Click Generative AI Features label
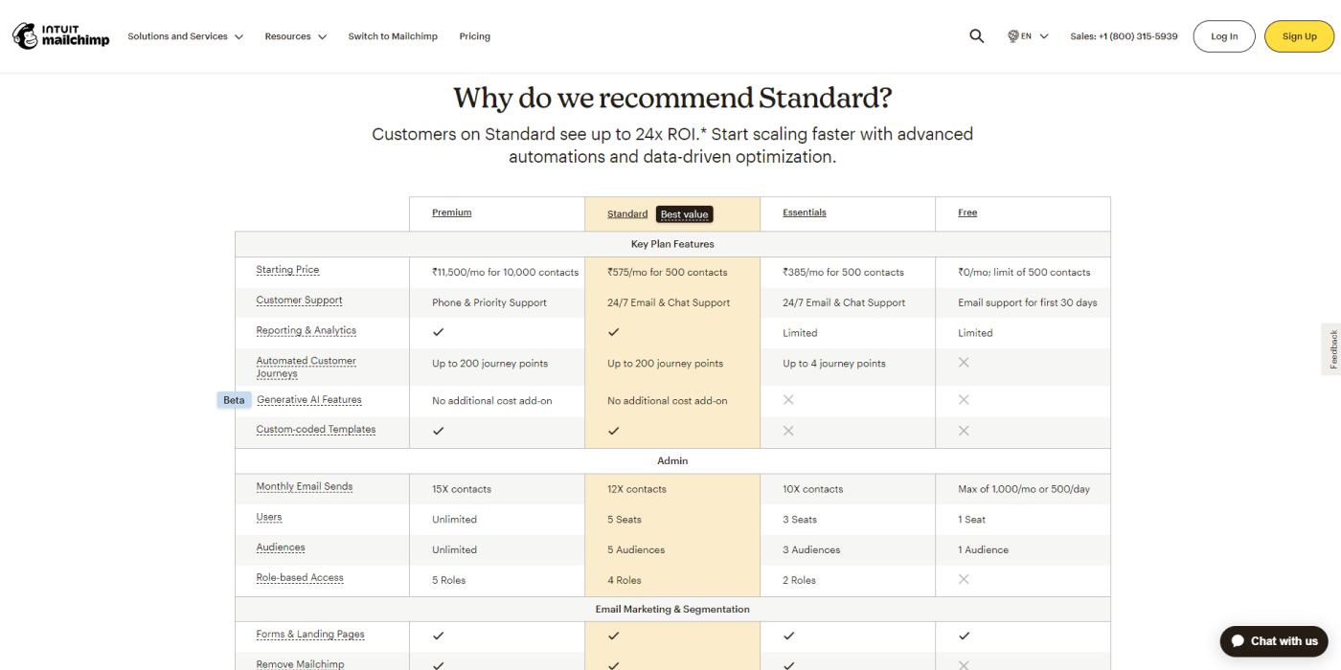This screenshot has height=670, width=1341. [309, 400]
